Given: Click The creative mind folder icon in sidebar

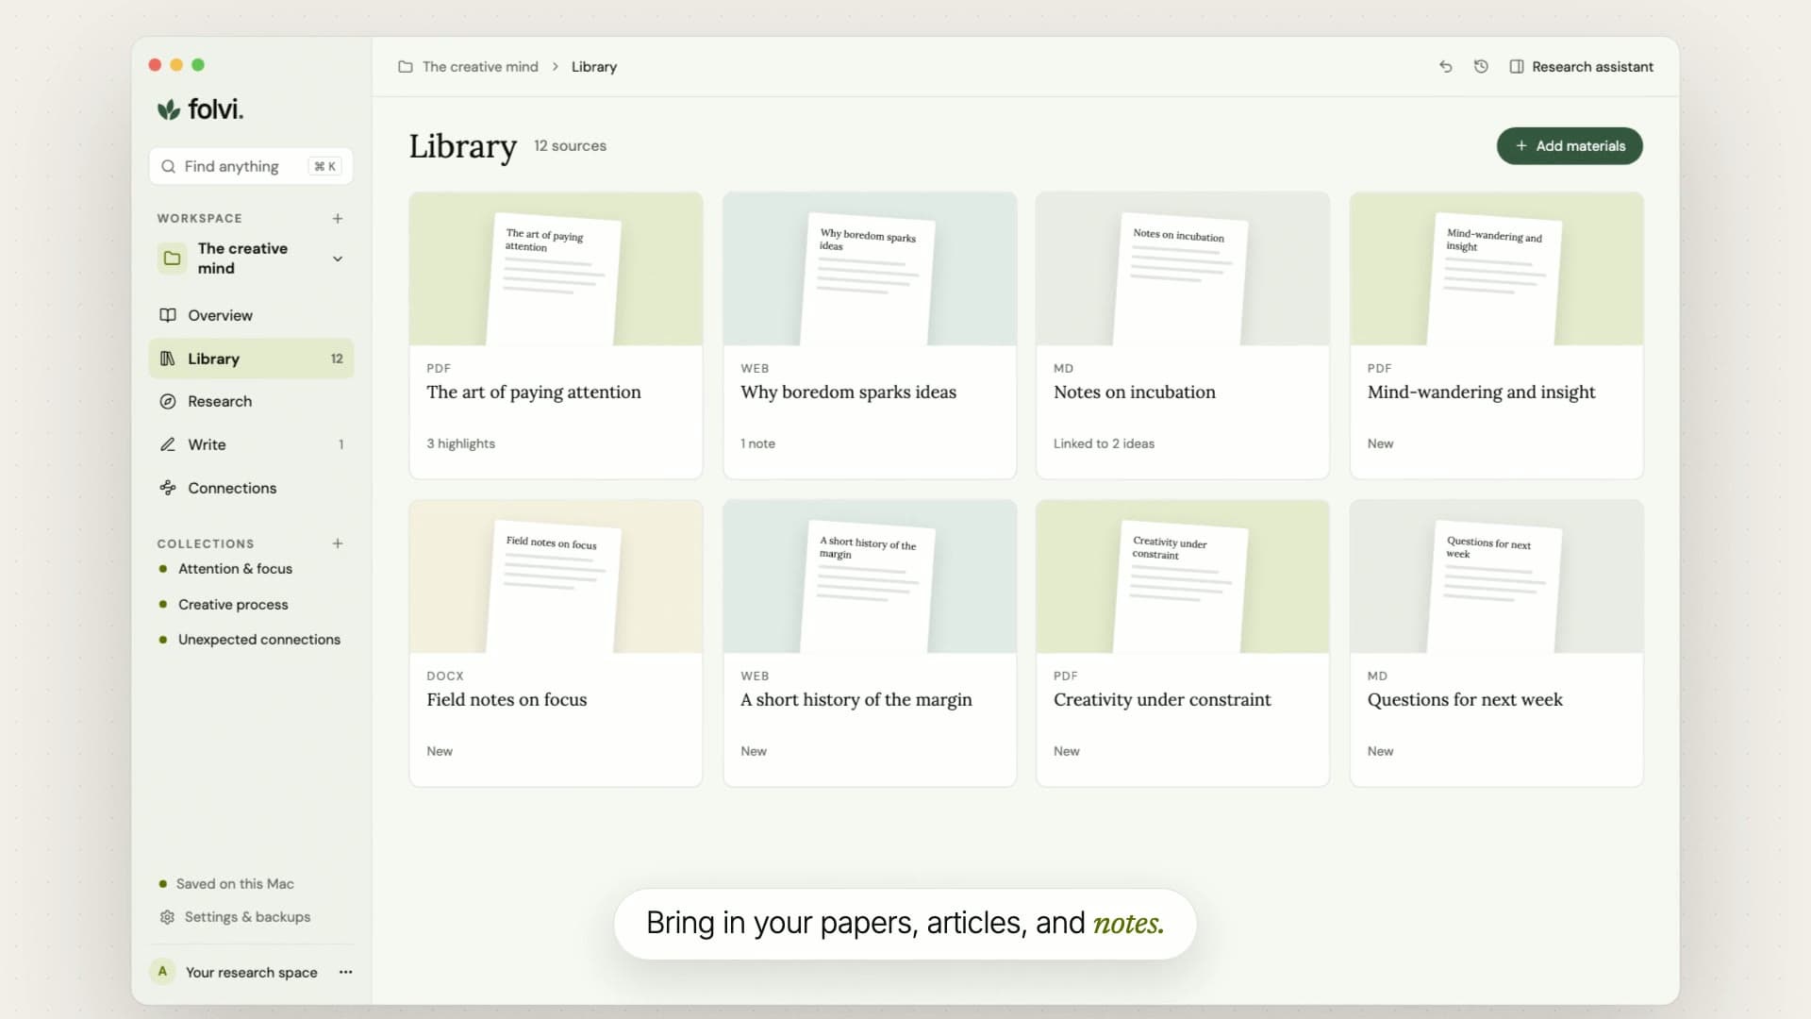Looking at the screenshot, I should point(173,258).
